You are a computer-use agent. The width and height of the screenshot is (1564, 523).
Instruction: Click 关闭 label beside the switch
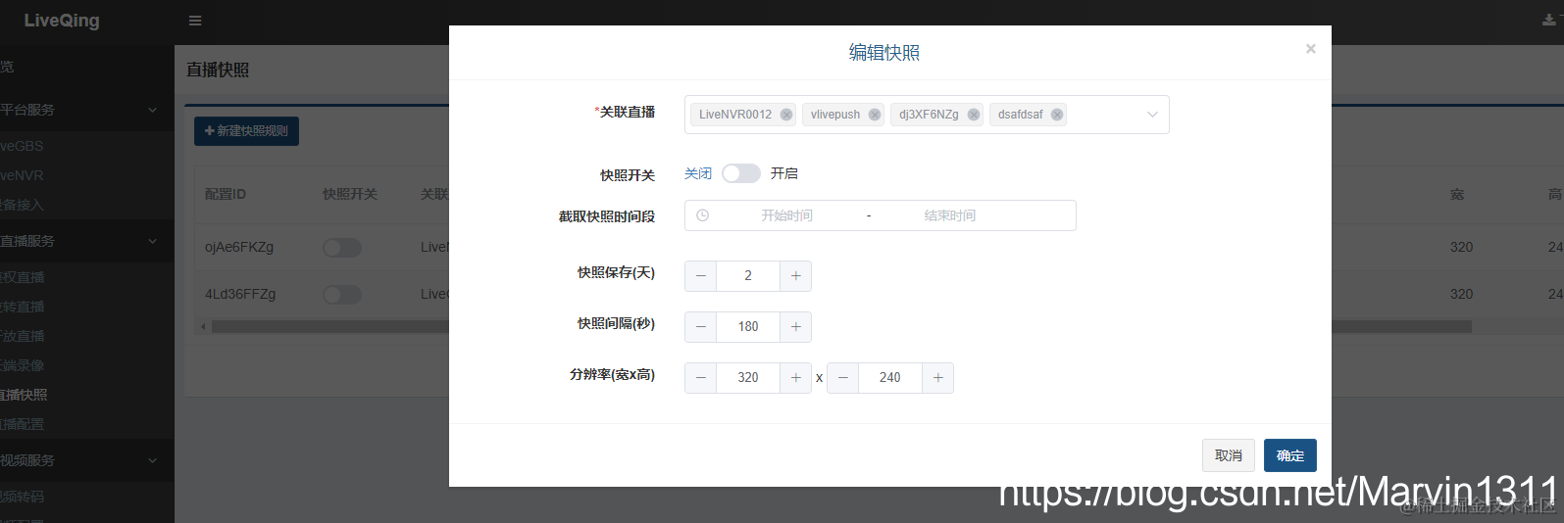698,173
